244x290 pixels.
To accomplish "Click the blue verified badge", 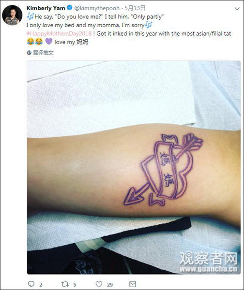I will coord(70,8).
